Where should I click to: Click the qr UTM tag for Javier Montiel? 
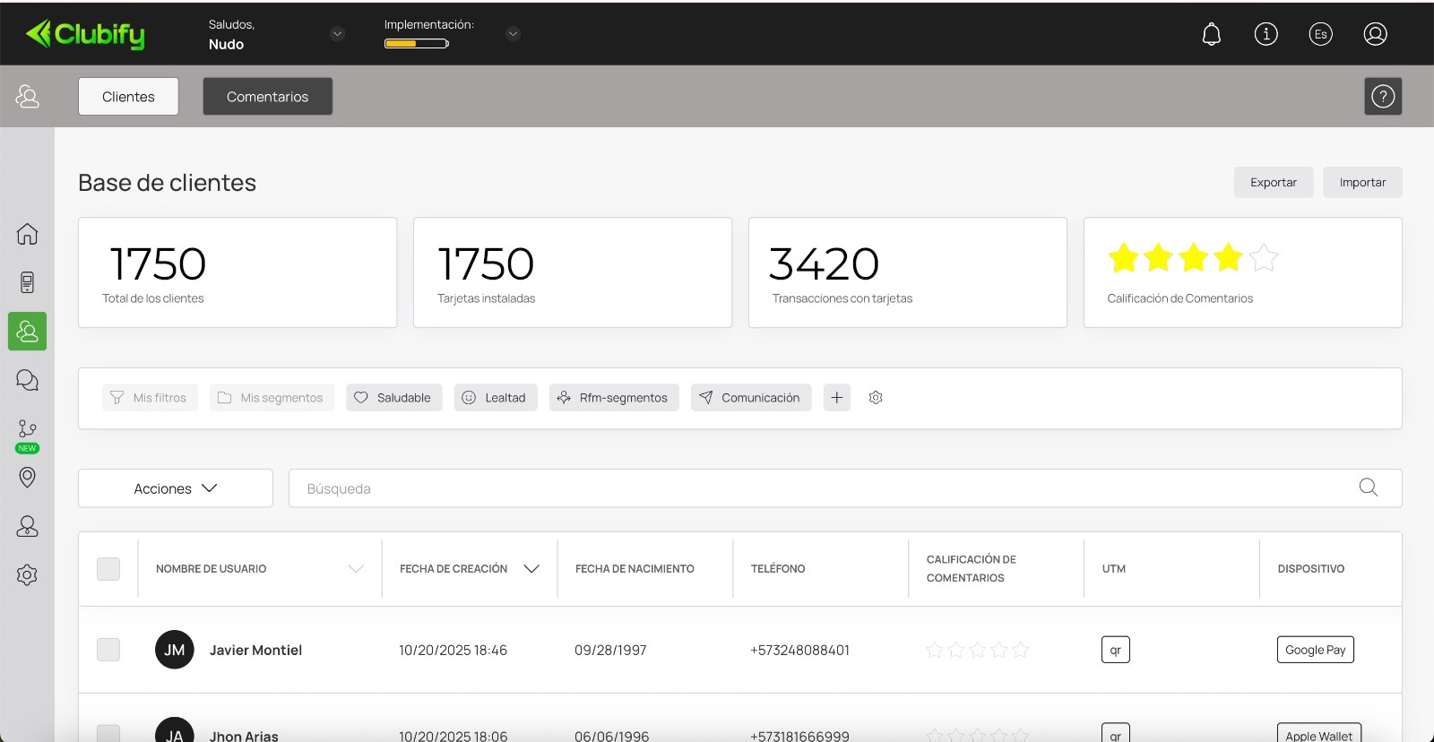(x=1116, y=650)
